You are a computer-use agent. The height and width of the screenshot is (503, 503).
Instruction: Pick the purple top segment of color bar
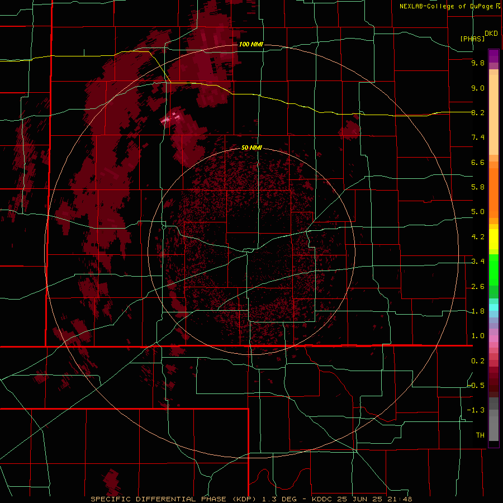[493, 56]
